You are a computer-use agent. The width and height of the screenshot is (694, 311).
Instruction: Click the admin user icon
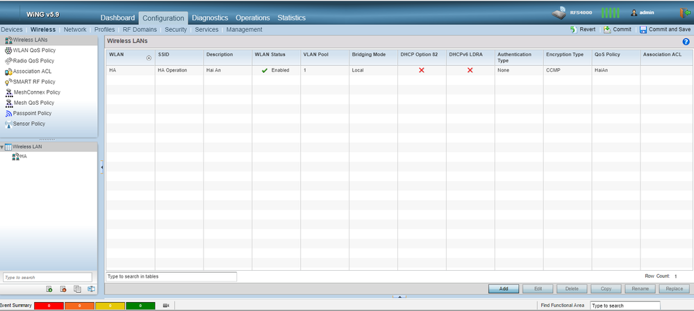(634, 12)
